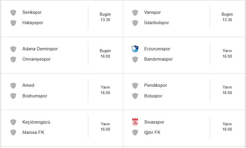Click the Hatayspor placeholder shield icon
This screenshot has width=246, height=148.
coord(13,23)
